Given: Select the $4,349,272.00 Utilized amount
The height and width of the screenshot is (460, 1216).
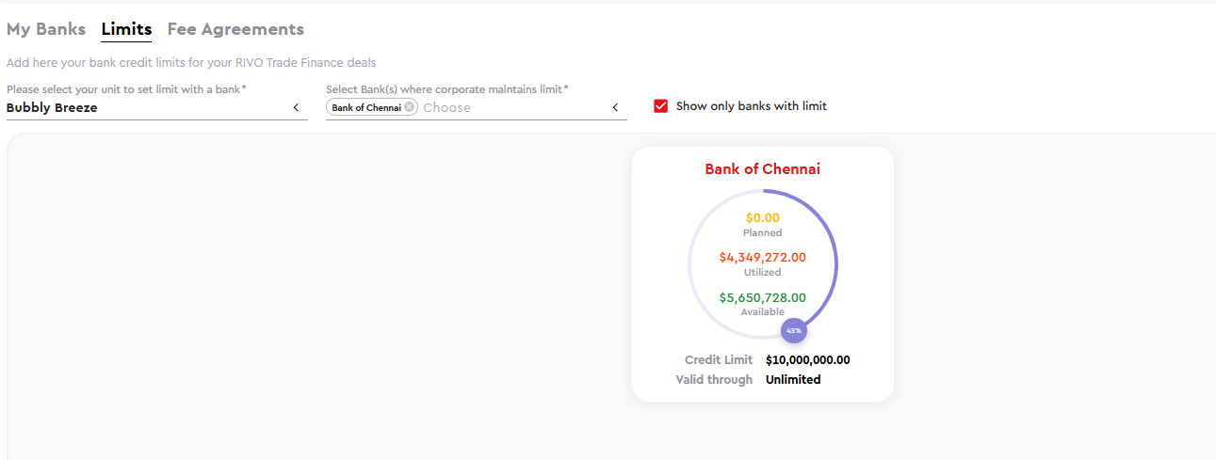Looking at the screenshot, I should point(763,257).
